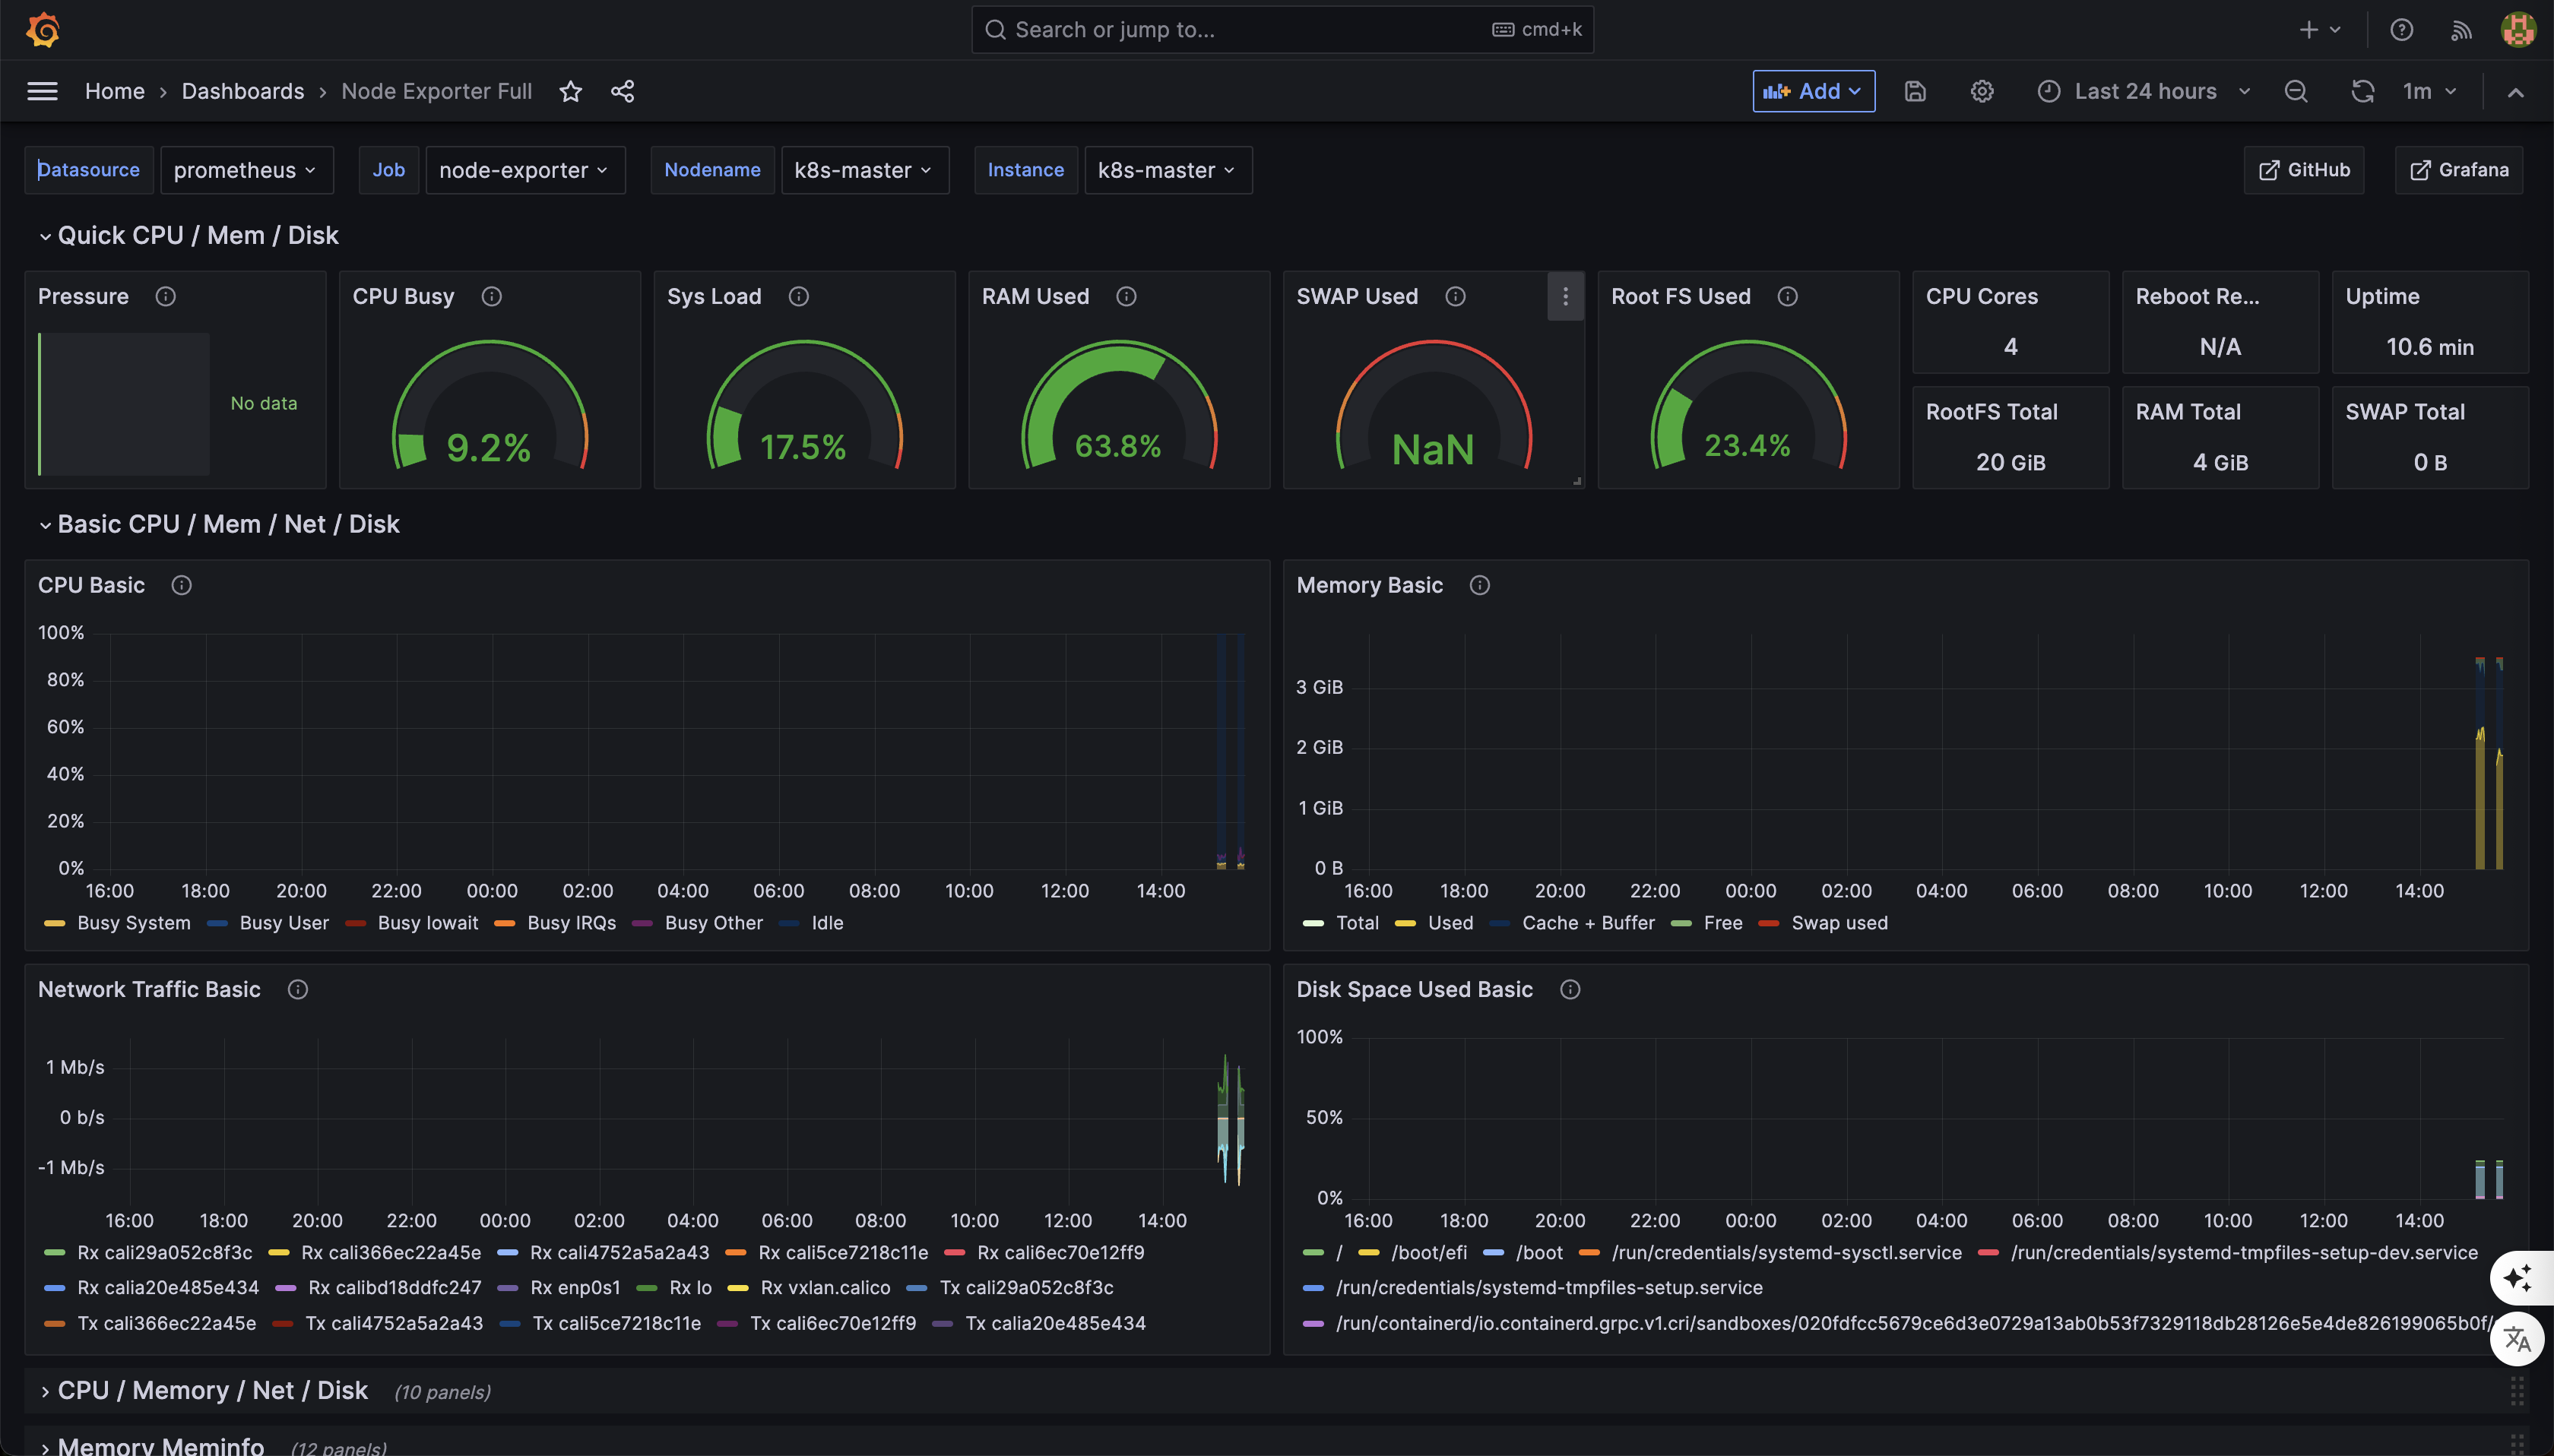2554x1456 pixels.
Task: Open the main hamburger menu
Action: [x=42, y=91]
